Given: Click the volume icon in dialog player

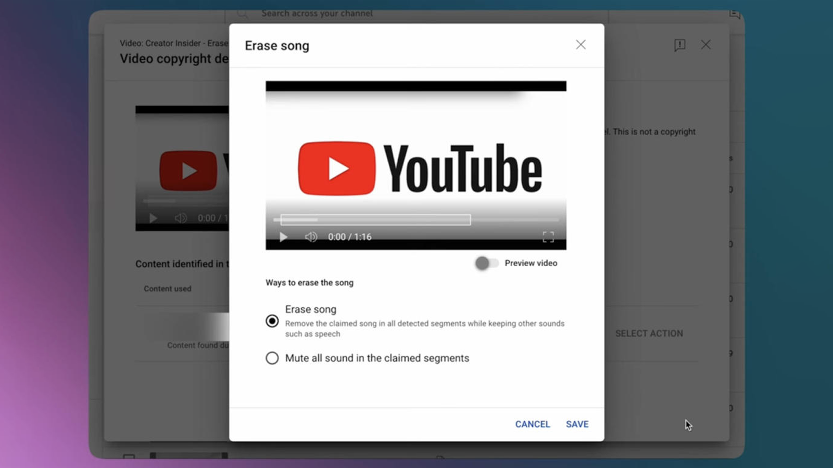Looking at the screenshot, I should coord(311,237).
